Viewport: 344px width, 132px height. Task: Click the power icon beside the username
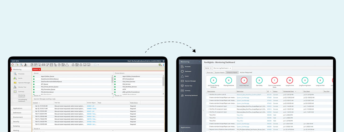[x=163, y=61]
